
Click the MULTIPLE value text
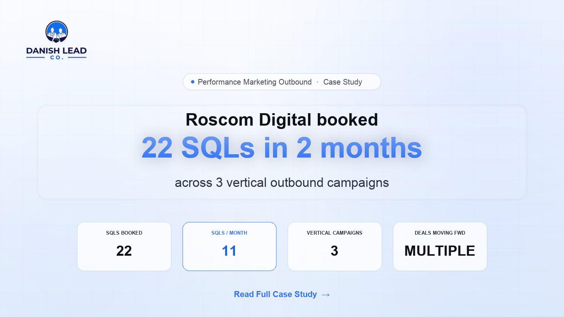440,251
